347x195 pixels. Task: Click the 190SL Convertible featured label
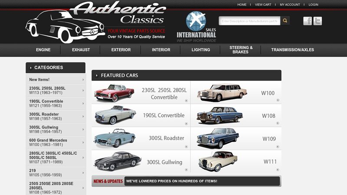tap(164, 115)
